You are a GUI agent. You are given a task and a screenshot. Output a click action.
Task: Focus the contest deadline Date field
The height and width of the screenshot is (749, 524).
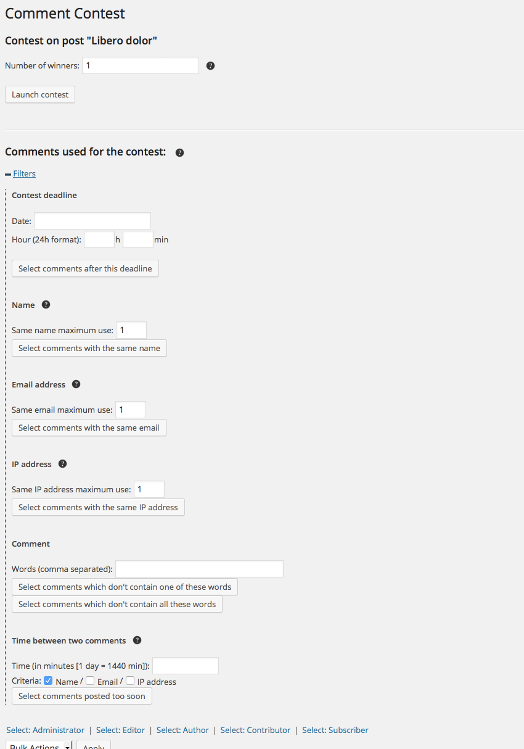coord(92,221)
